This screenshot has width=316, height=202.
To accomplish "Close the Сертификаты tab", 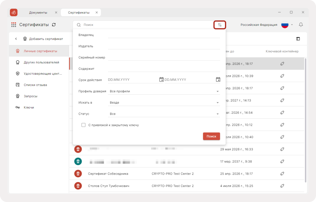I will 97,12.
